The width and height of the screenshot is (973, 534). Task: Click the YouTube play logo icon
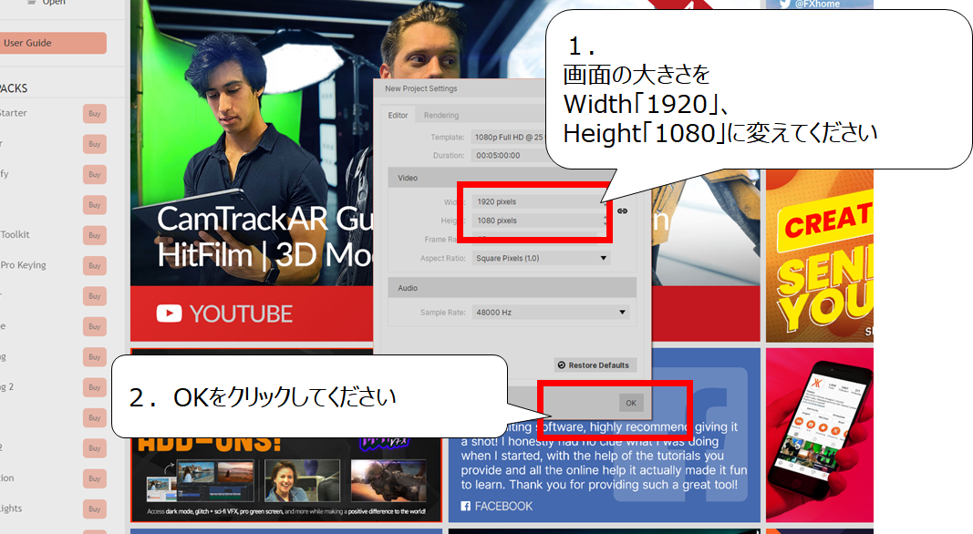click(x=169, y=313)
